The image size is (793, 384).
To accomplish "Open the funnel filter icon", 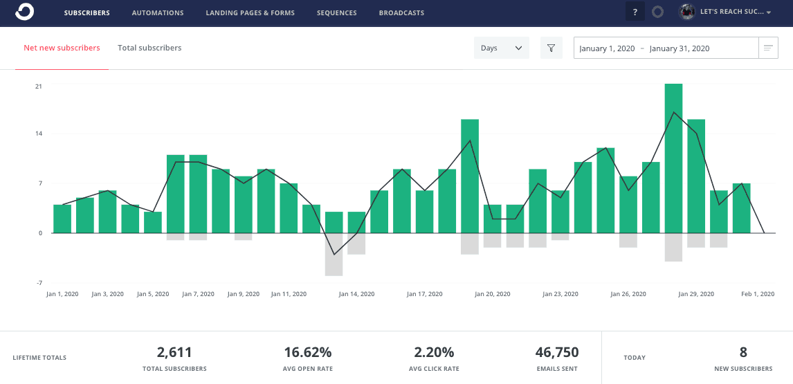I will point(551,48).
